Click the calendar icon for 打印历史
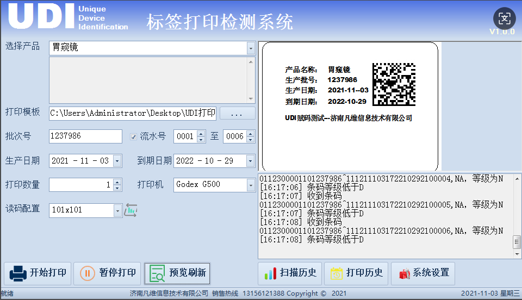 coord(337,273)
